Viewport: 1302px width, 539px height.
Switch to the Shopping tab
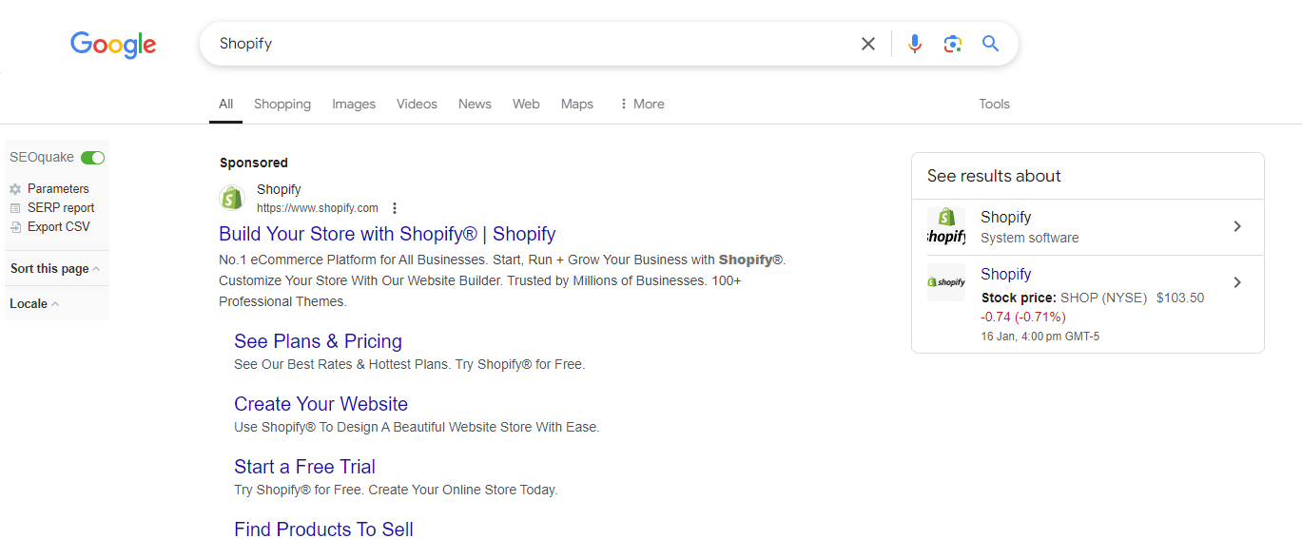coord(282,104)
